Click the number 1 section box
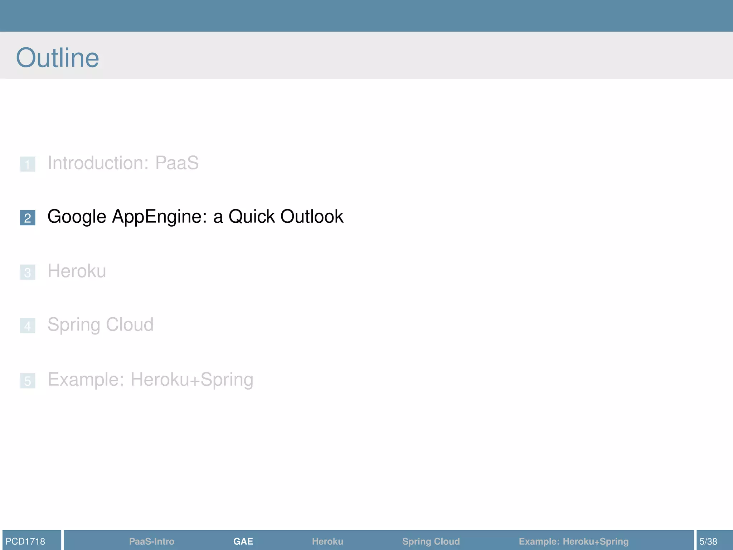The height and width of the screenshot is (550, 733). click(x=28, y=164)
